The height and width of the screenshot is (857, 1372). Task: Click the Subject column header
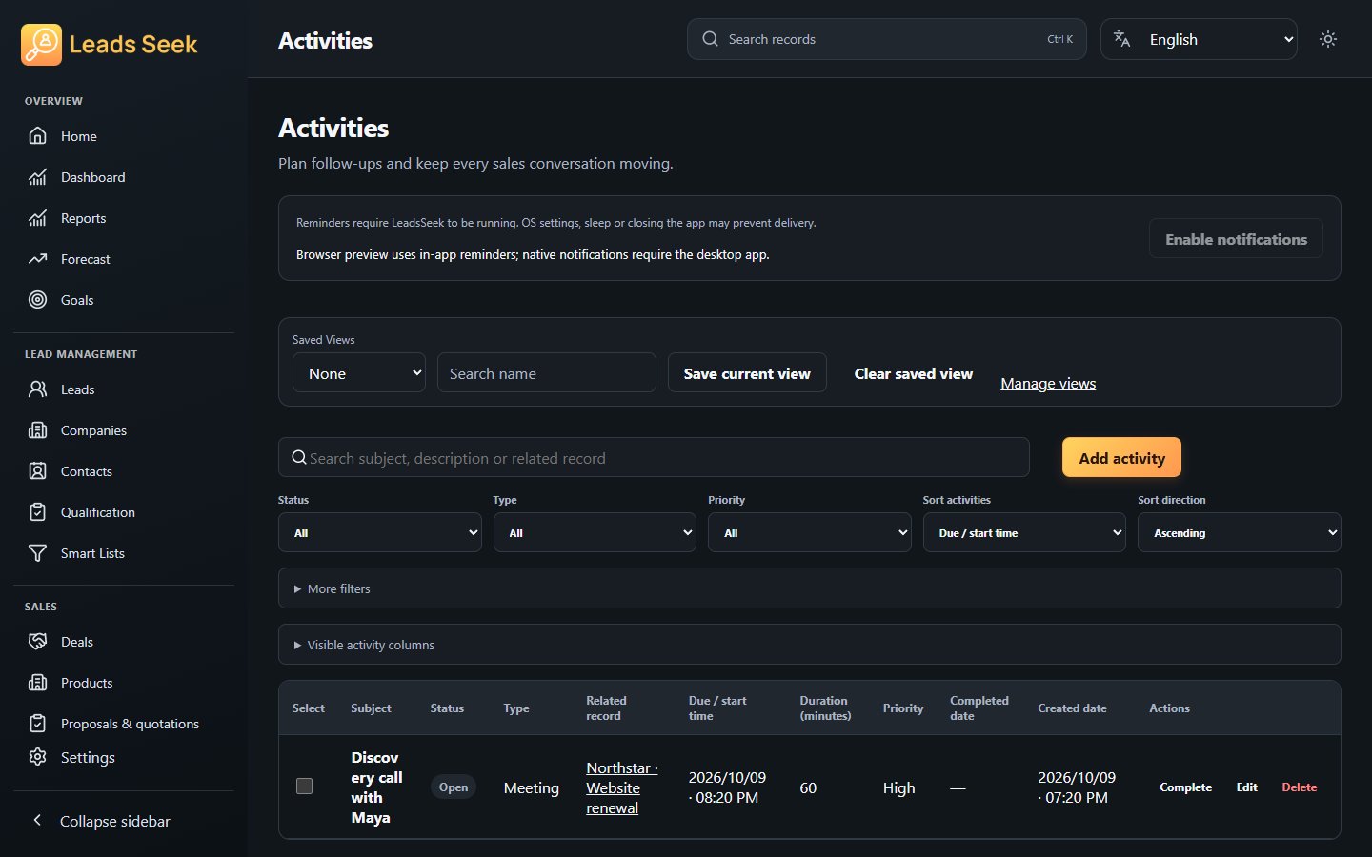(371, 708)
